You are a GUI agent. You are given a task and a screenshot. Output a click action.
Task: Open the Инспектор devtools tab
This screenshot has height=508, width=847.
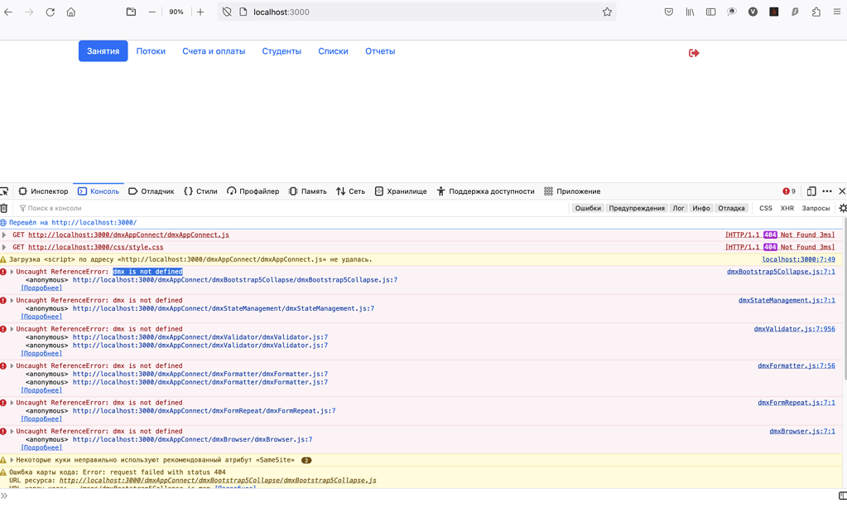43,191
